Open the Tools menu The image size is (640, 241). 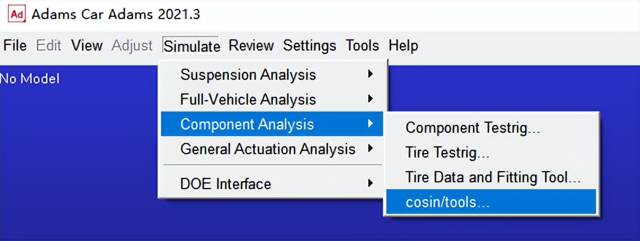click(362, 46)
